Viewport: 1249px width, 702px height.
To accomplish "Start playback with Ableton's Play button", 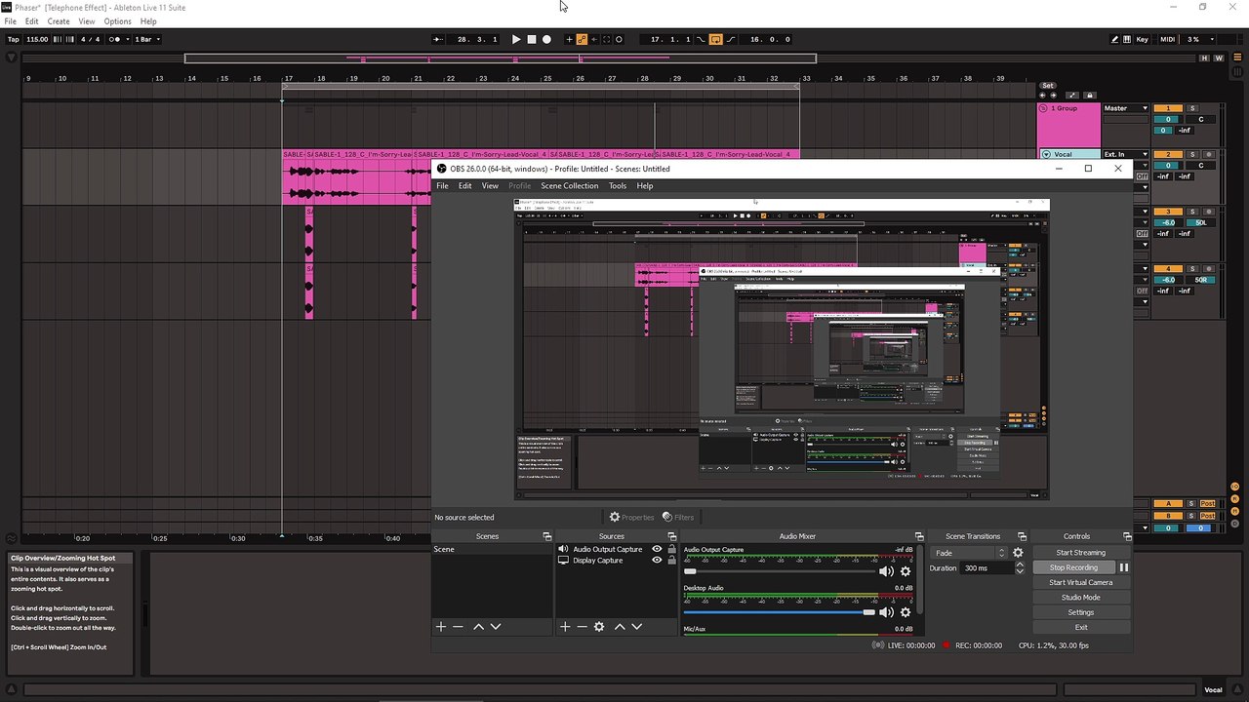I will 516,40.
